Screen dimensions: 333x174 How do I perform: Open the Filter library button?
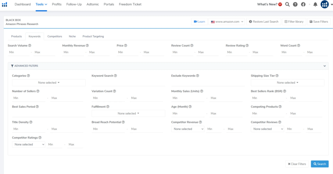tap(294, 22)
